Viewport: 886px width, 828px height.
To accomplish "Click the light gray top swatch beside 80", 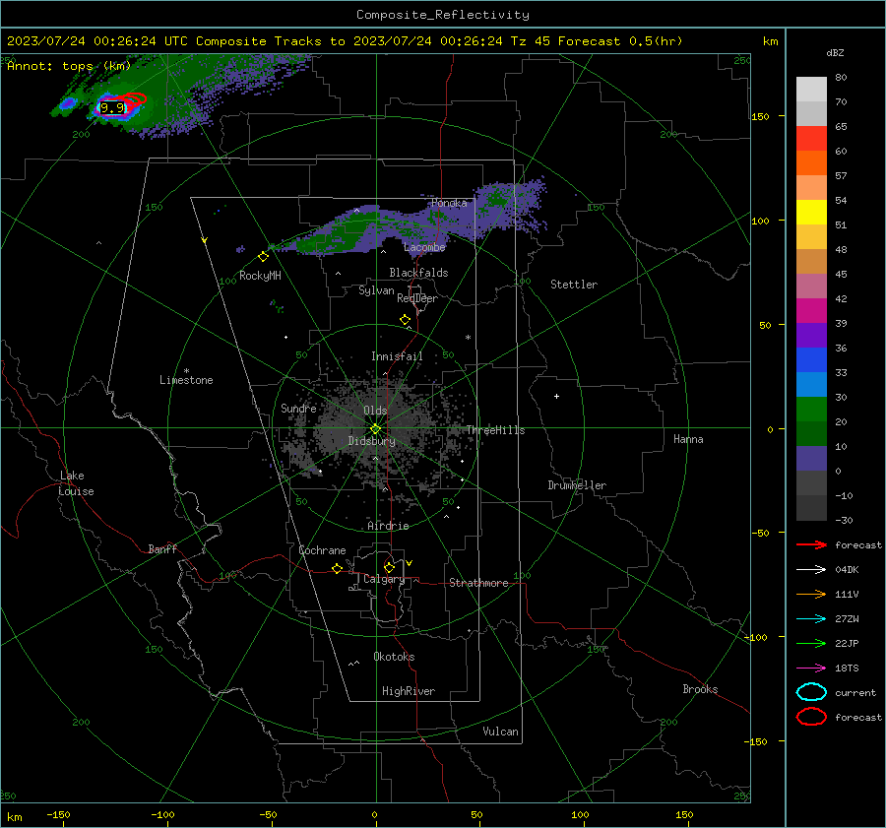I will point(811,90).
